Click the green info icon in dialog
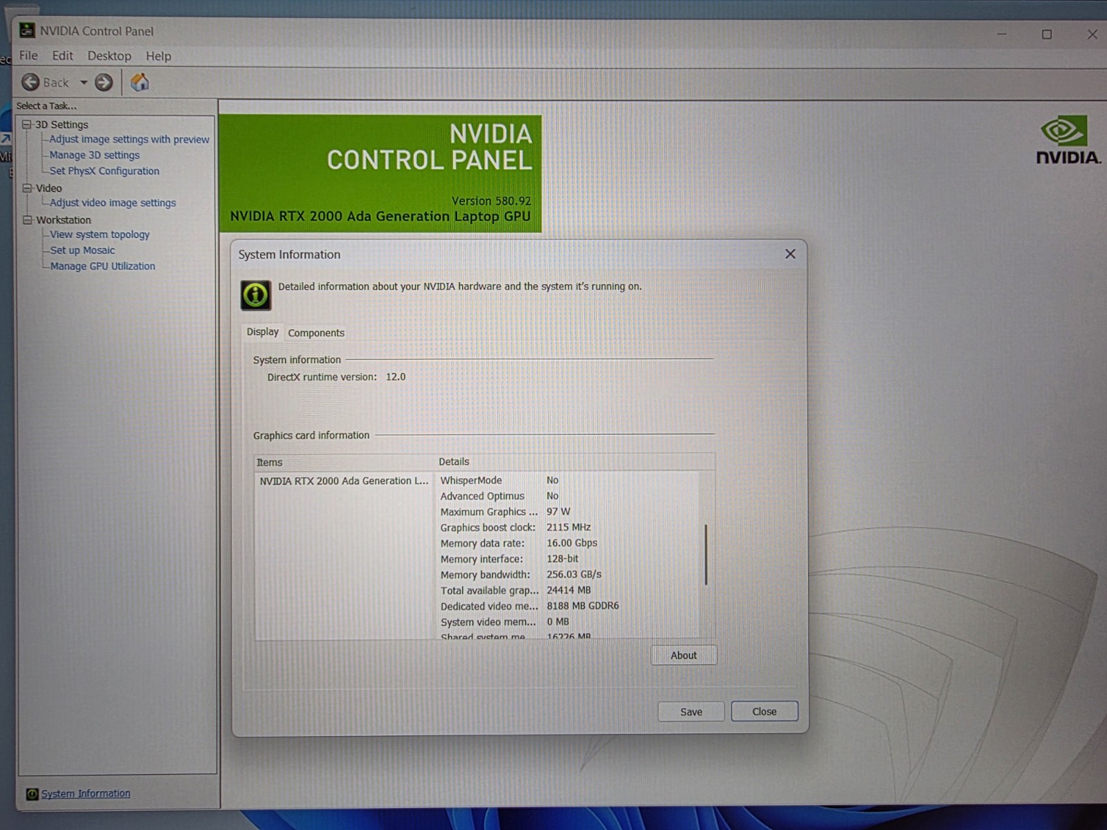The image size is (1107, 830). 255,295
